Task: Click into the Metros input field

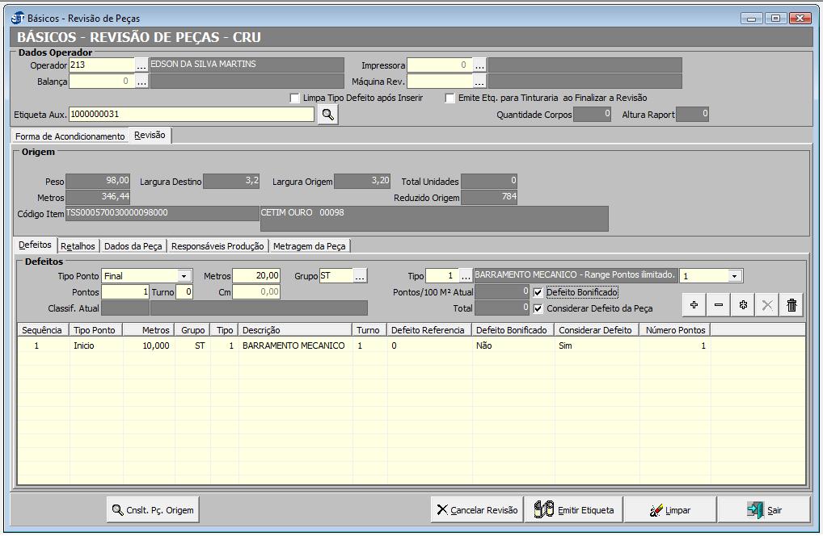Action: tap(256, 276)
